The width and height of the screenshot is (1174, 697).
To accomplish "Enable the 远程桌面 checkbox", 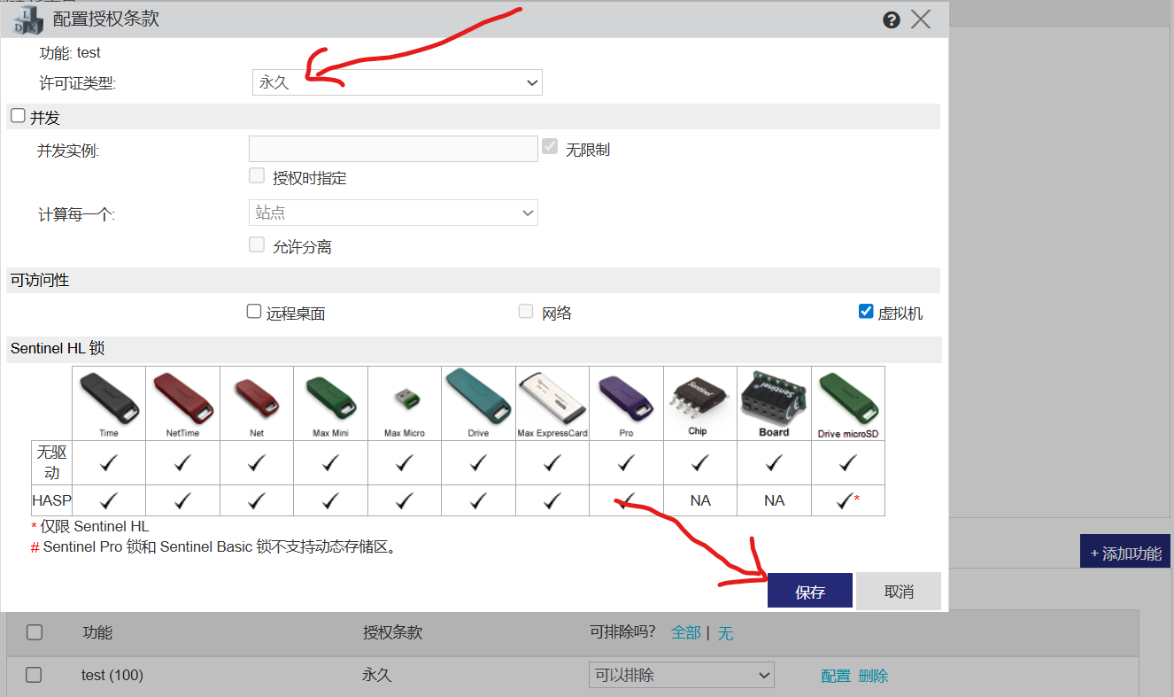I will [x=254, y=312].
